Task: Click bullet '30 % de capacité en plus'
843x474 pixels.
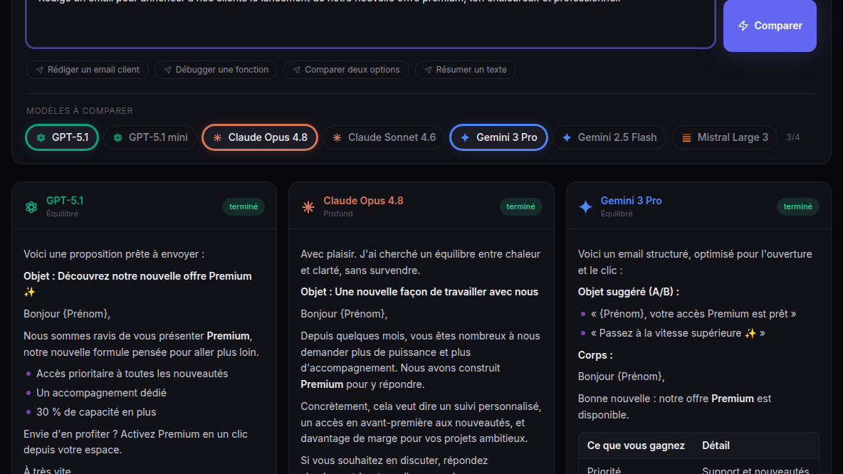Action: click(x=96, y=412)
